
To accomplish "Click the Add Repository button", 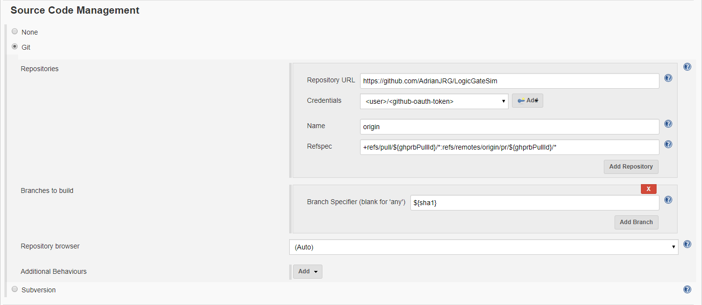I will (x=631, y=167).
